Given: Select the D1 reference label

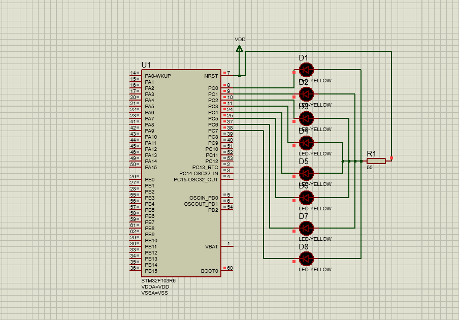Looking at the screenshot, I should click(x=304, y=58).
